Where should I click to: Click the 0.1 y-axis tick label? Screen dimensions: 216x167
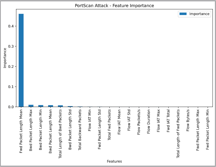click(x=11, y=87)
